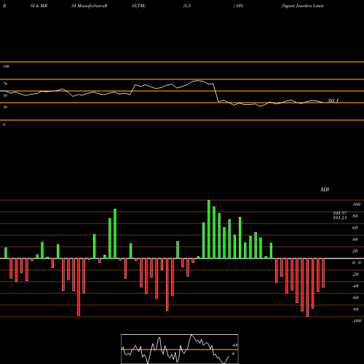Image resolution: width=364 pixels, height=364 pixels.
Task: Click the 101.21 value label
Action: coord(340,218)
